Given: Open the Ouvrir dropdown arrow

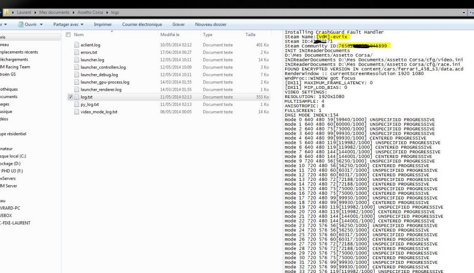Looking at the screenshot, I should pyautogui.click(x=41, y=25).
